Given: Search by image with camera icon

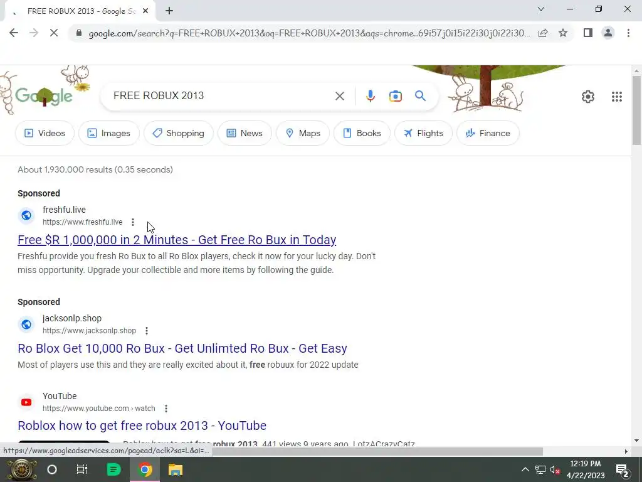Looking at the screenshot, I should click(x=395, y=96).
